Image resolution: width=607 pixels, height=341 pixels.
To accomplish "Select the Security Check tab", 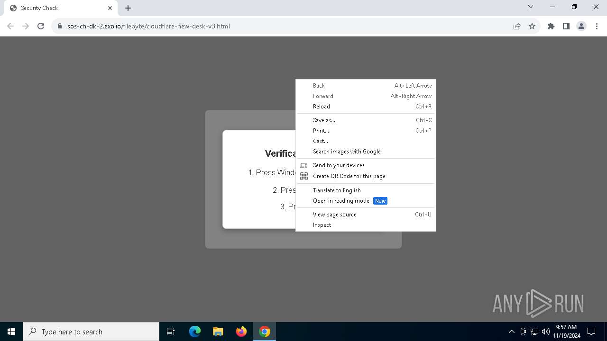I will [61, 8].
